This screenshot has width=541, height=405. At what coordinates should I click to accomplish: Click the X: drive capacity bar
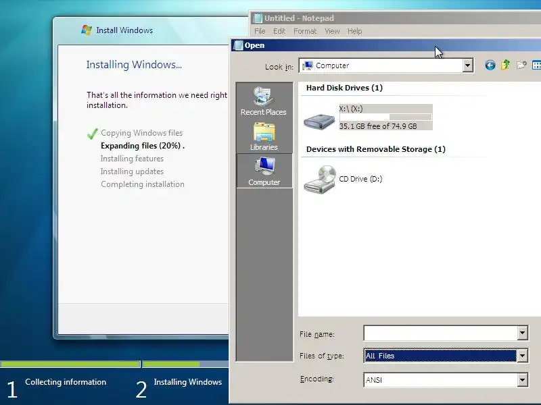tap(385, 117)
